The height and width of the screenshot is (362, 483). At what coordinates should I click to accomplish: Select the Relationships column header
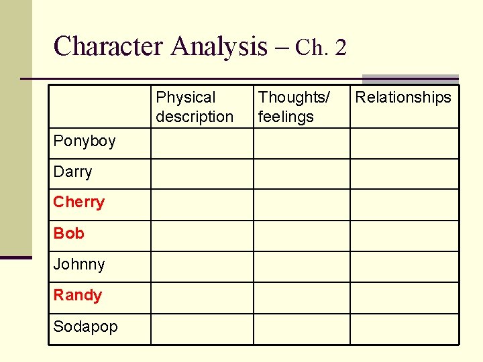403,97
